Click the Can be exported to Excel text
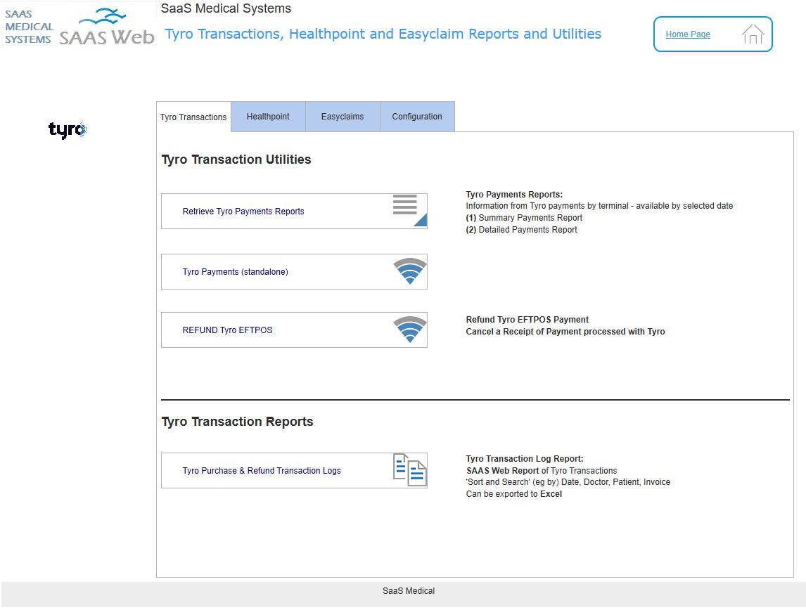Image resolution: width=806 pixels, height=610 pixels. (x=514, y=494)
